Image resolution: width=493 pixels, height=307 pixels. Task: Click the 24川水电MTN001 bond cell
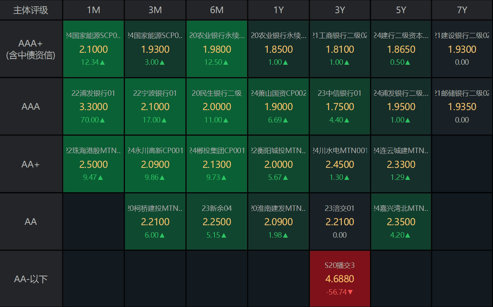point(340,164)
